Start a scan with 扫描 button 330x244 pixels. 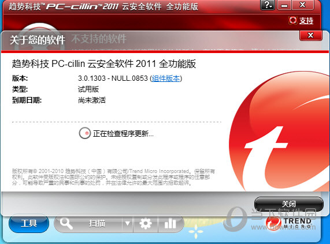point(97,223)
